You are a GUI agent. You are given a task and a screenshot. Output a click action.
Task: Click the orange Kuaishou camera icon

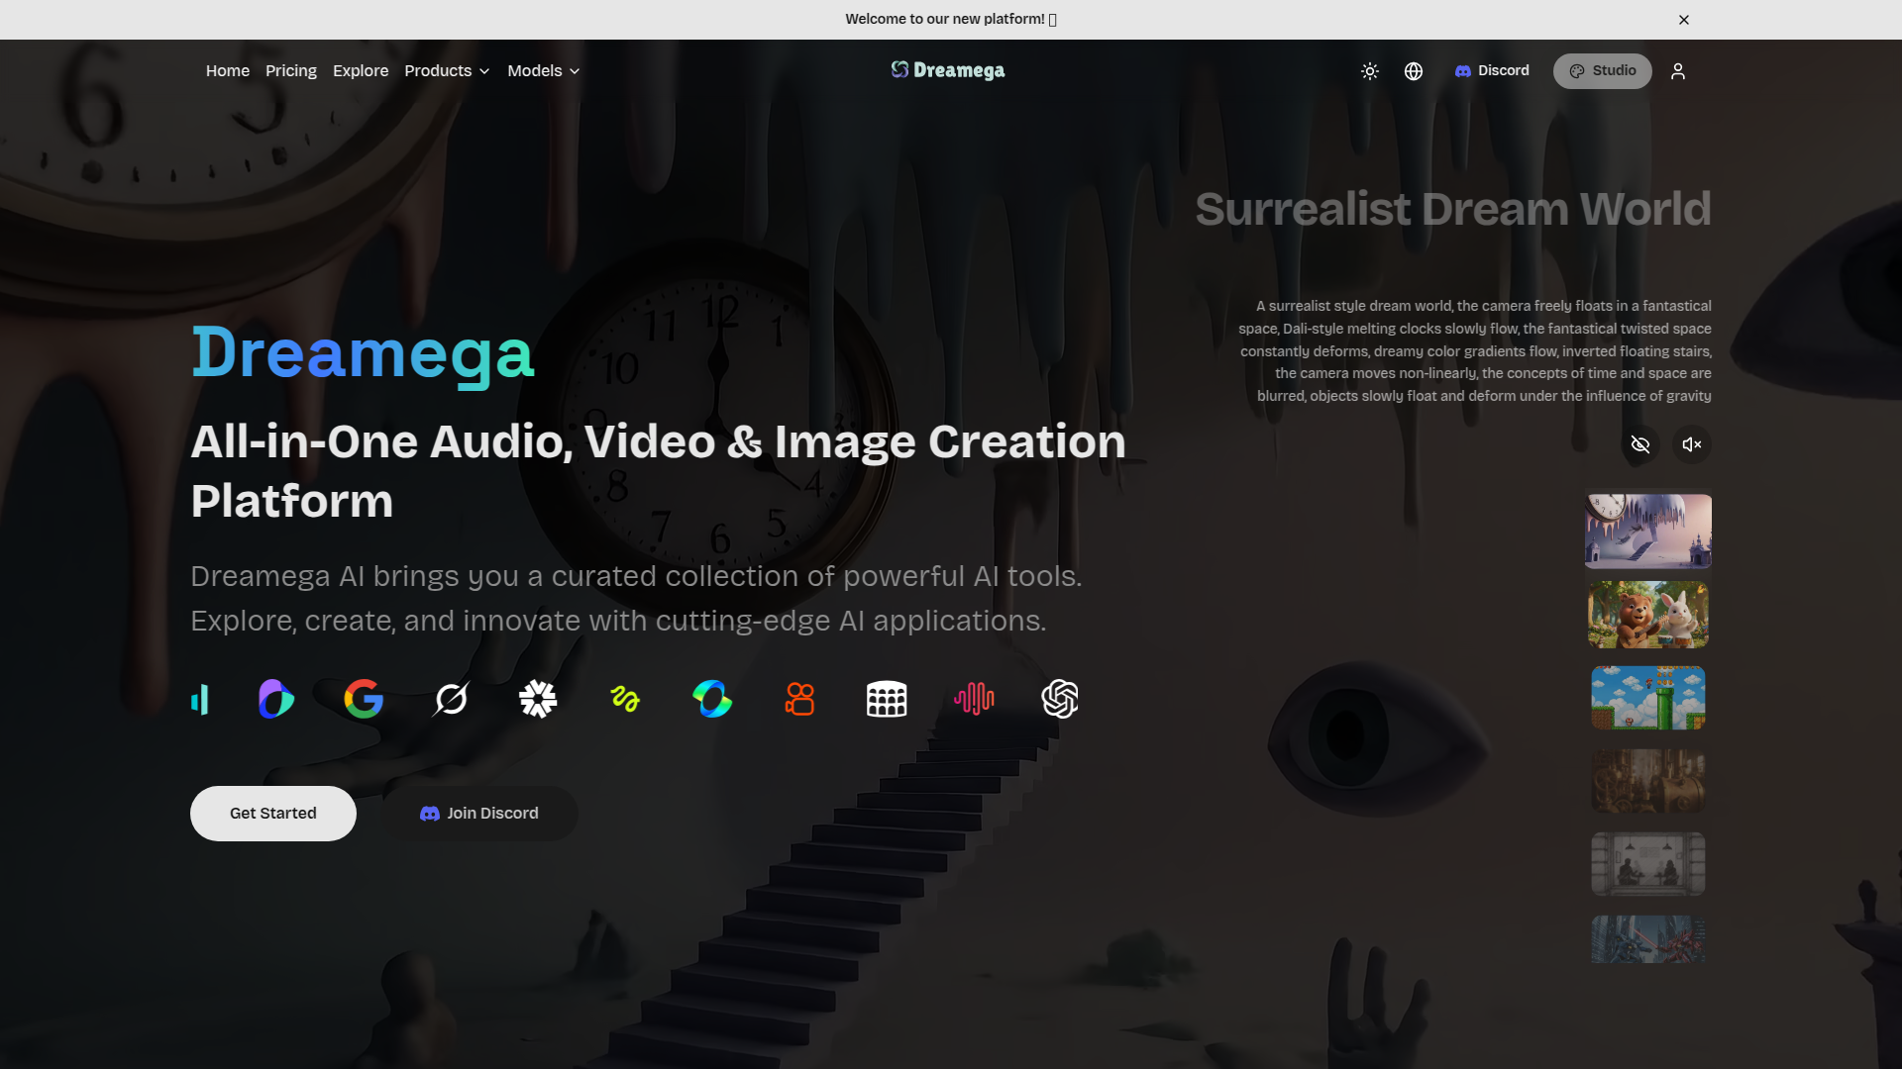point(799,699)
